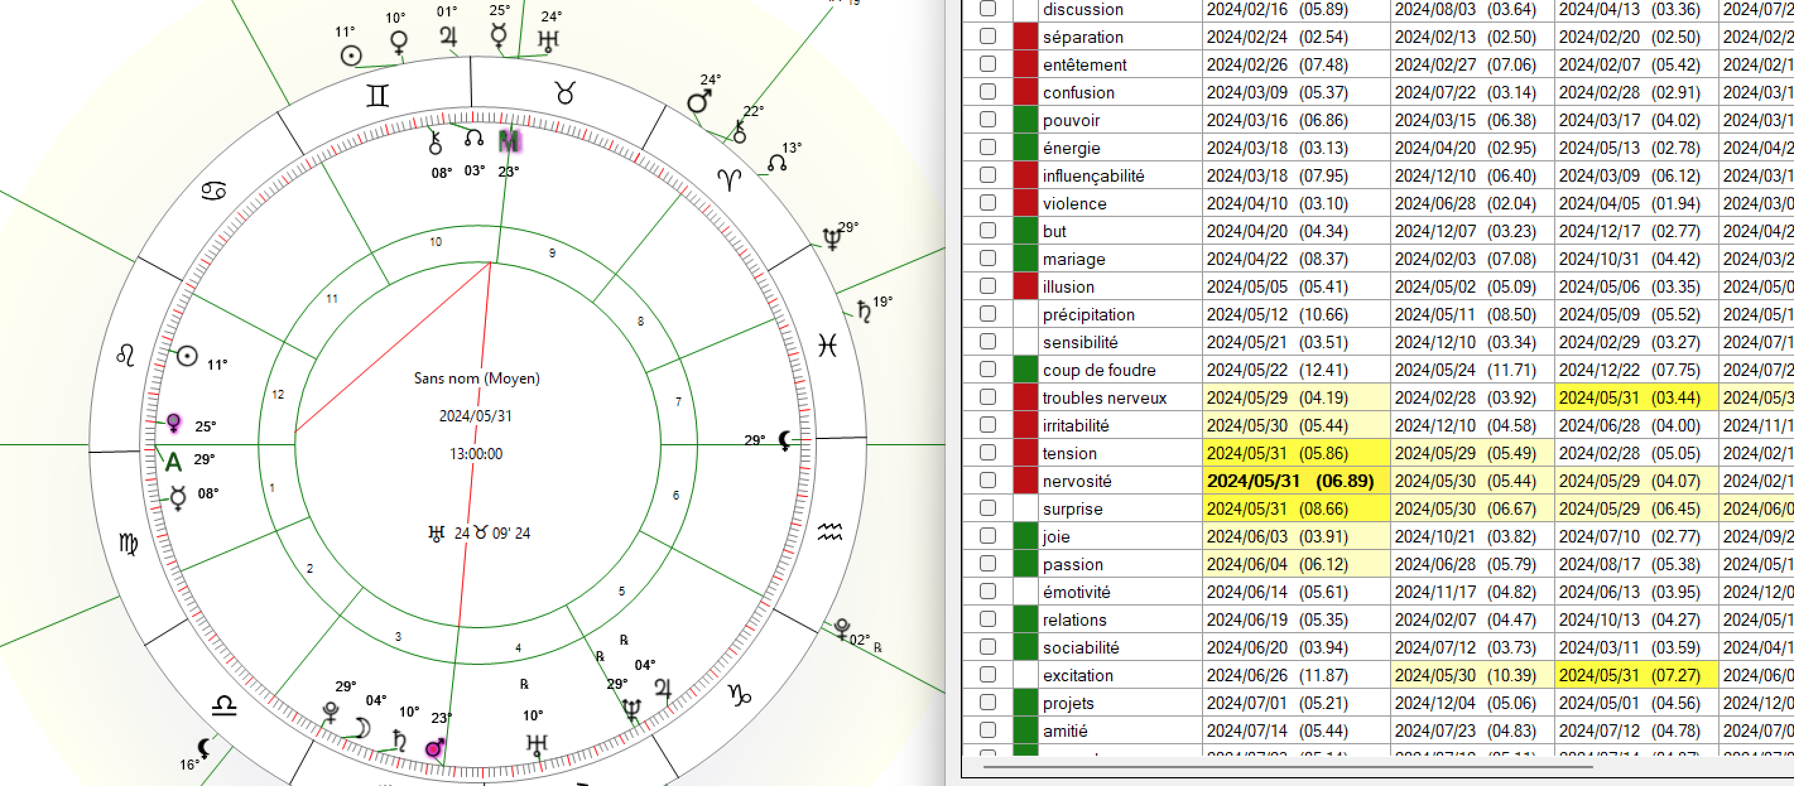The height and width of the screenshot is (786, 1794).
Task: Click the Mercury glyph at 08° Virgo
Action: [x=178, y=497]
